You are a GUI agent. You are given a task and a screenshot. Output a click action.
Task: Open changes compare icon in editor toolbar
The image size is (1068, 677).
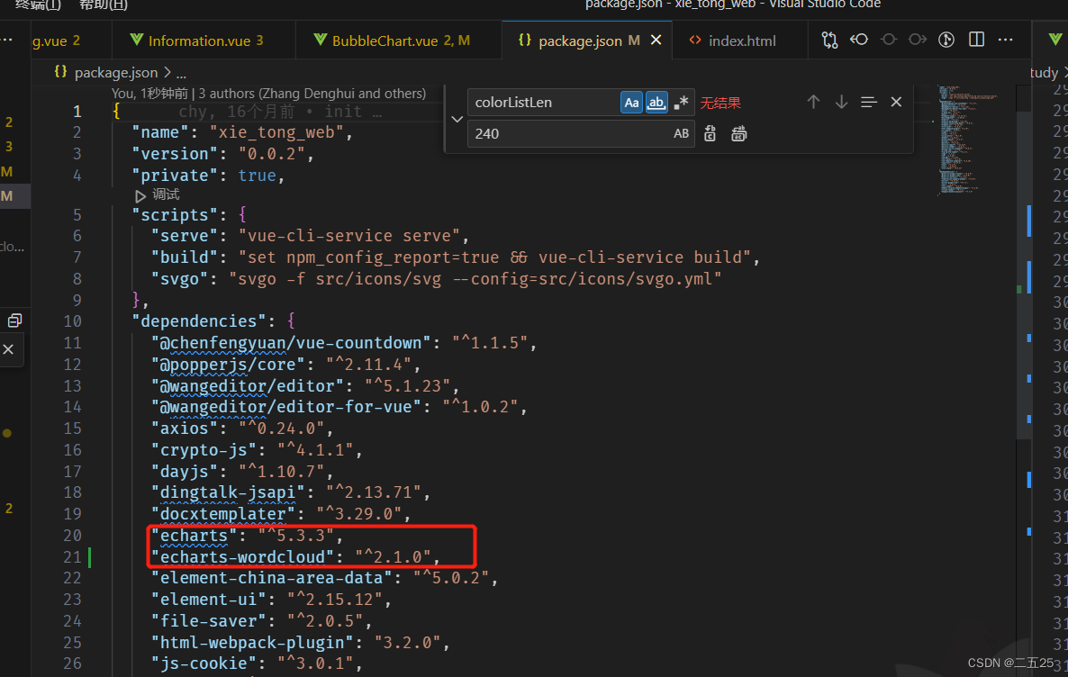[829, 41]
